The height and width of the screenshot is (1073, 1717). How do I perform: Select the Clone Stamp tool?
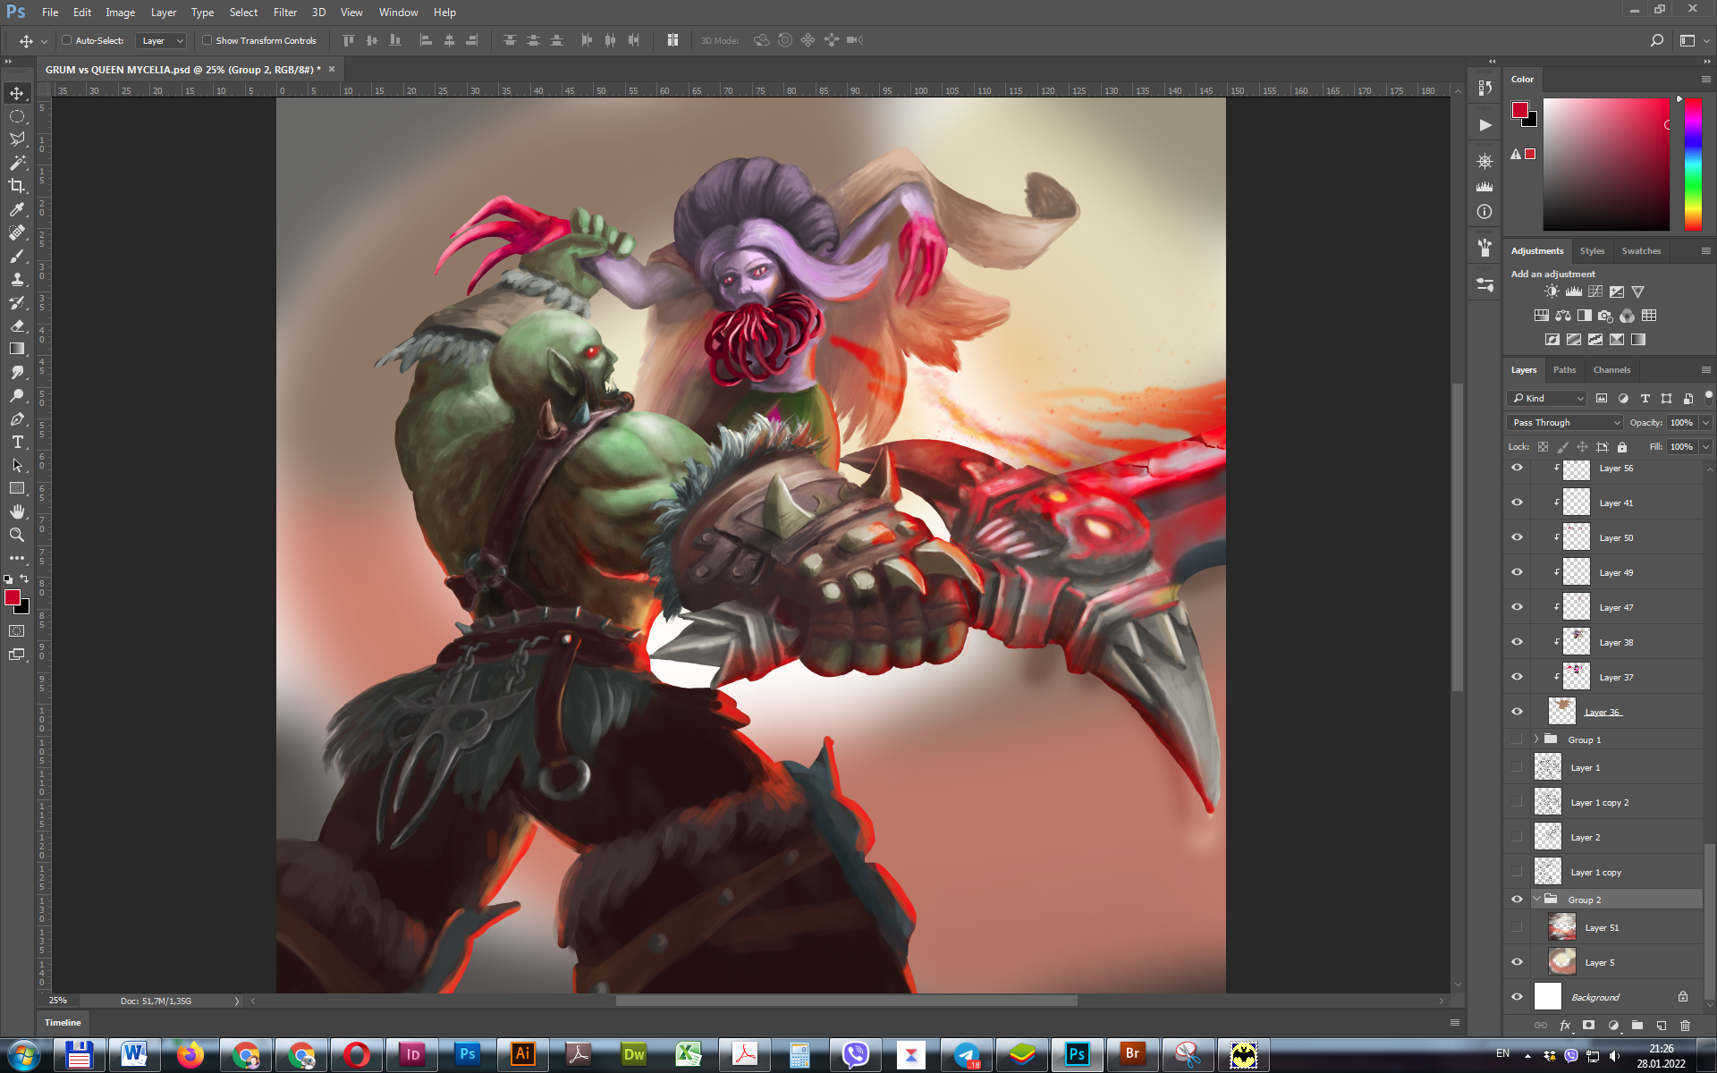click(x=17, y=279)
